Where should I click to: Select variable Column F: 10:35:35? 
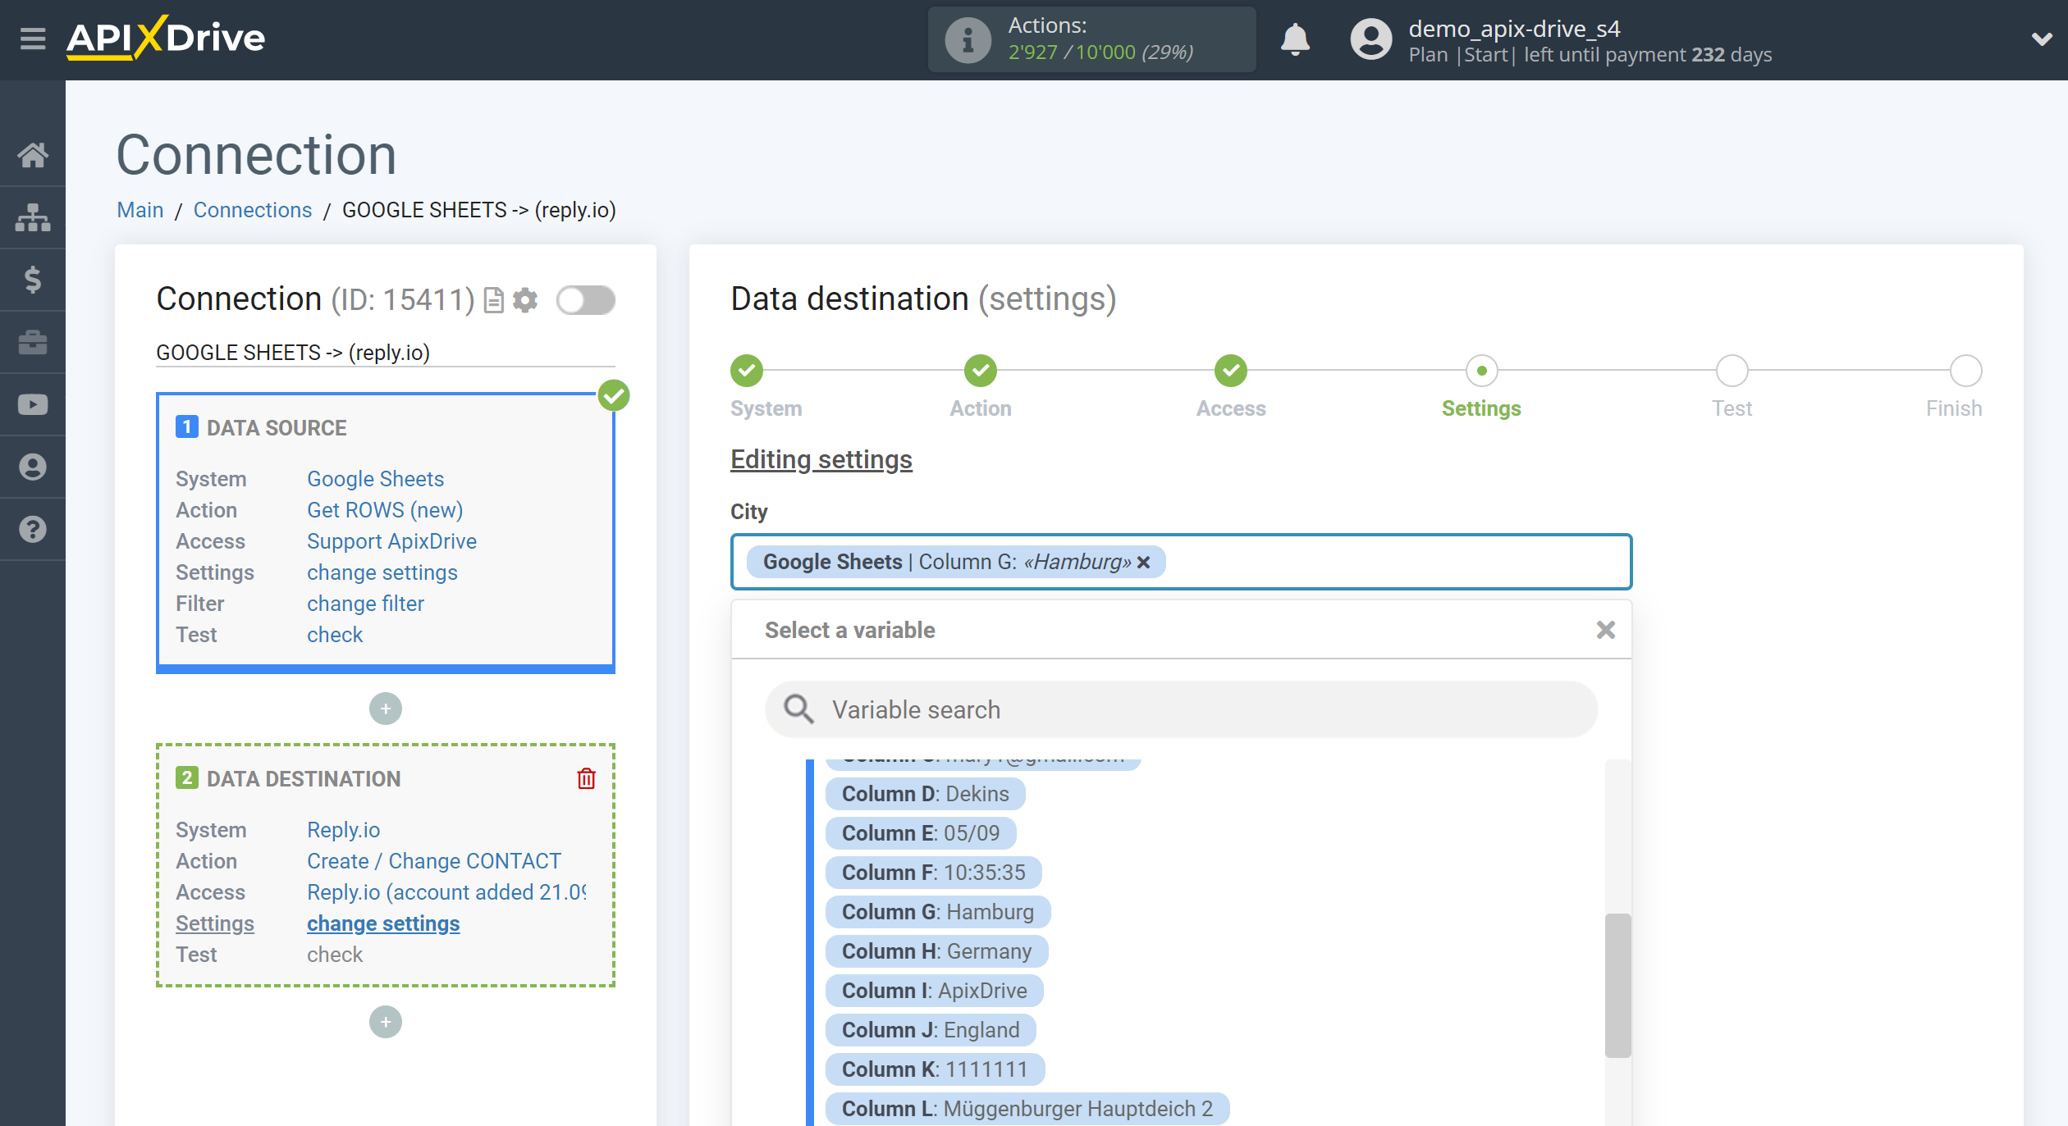point(933,873)
